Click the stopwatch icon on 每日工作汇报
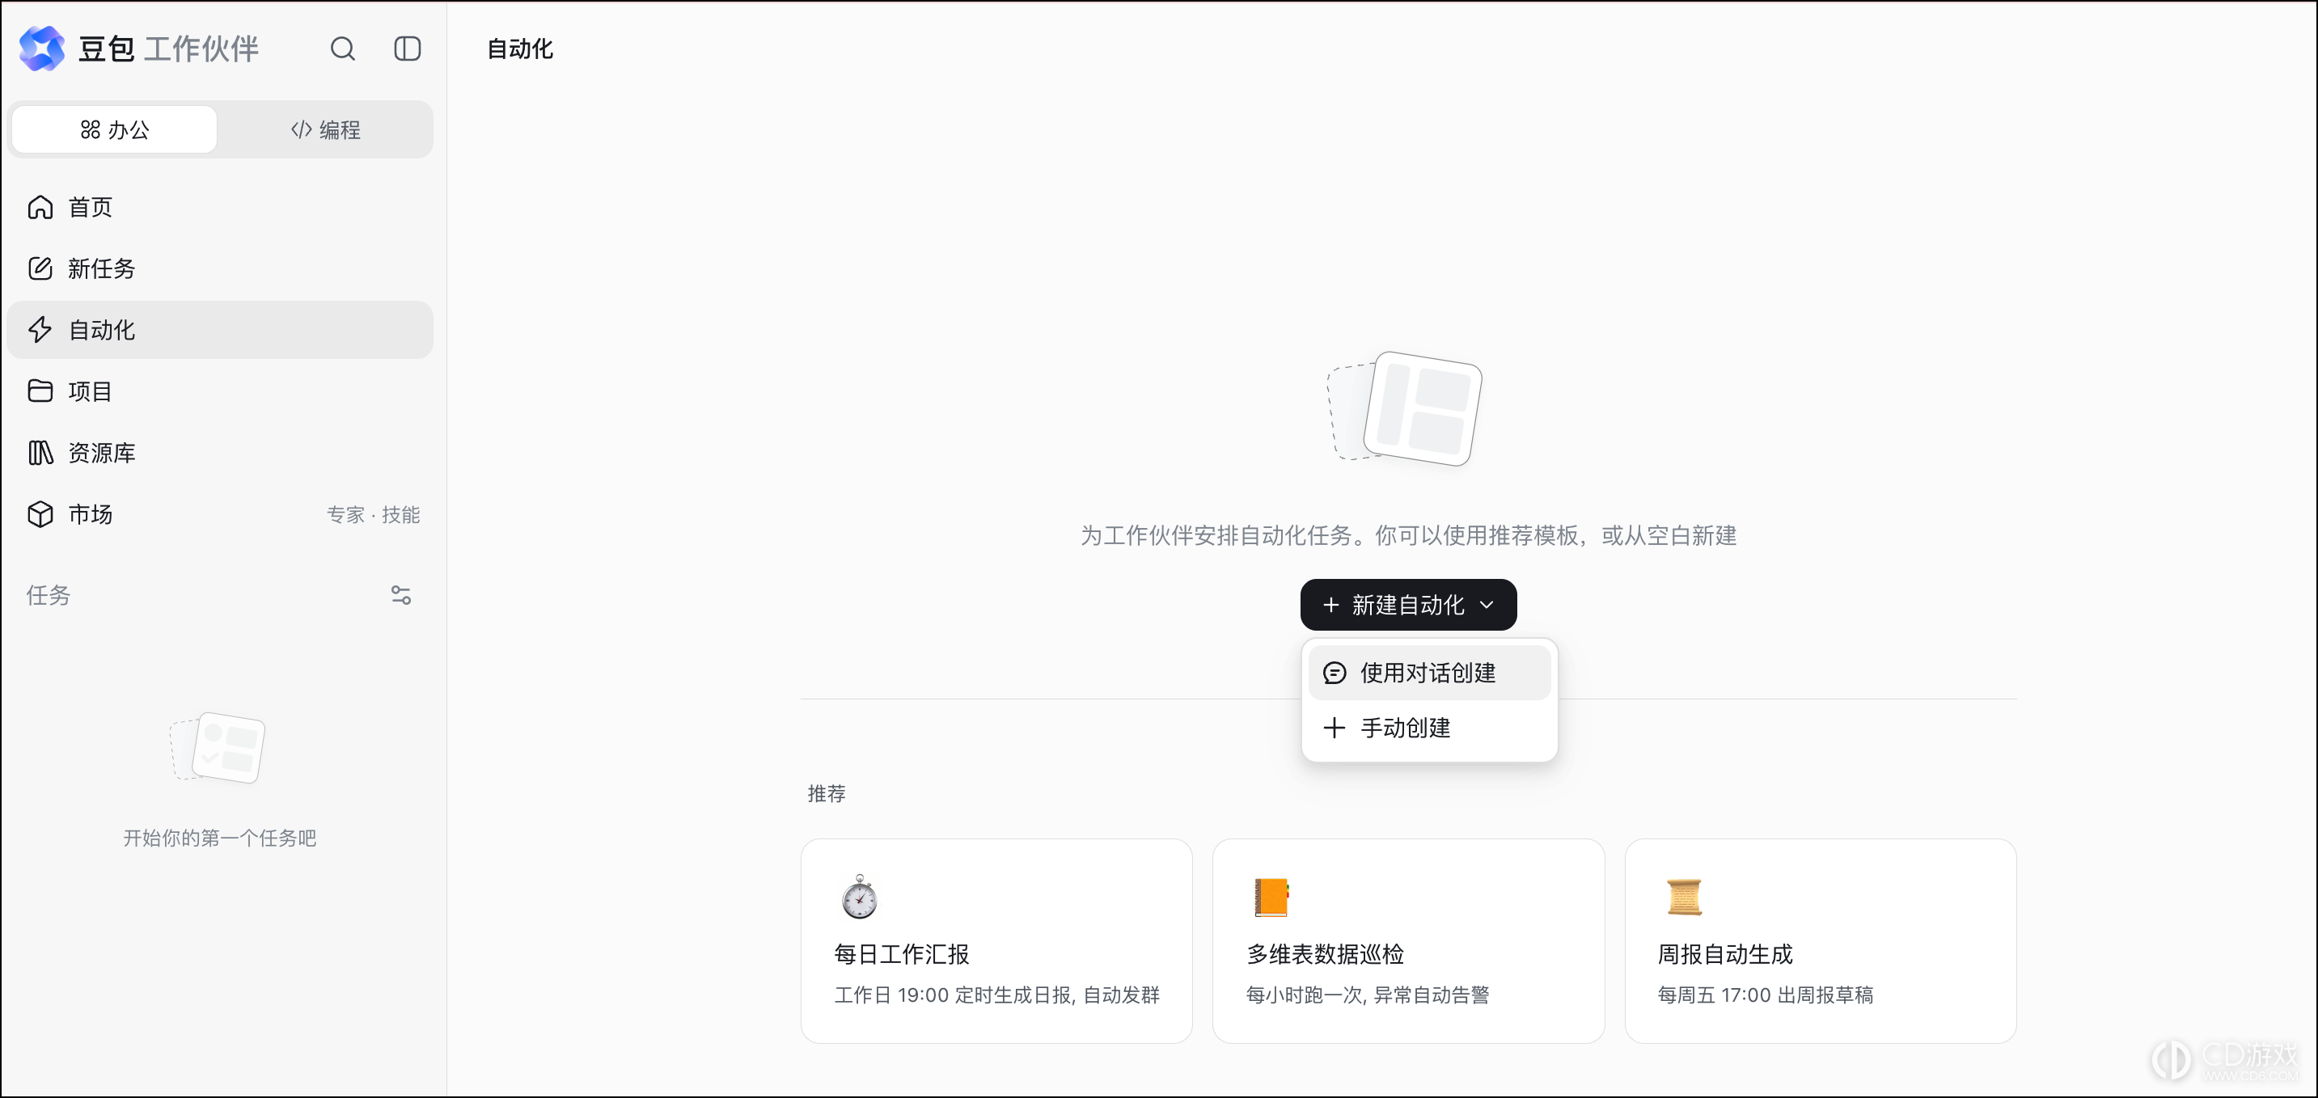The image size is (2318, 1098). [860, 897]
